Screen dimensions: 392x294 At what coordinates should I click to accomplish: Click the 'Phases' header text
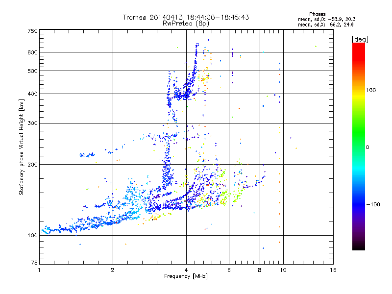pyautogui.click(x=317, y=14)
